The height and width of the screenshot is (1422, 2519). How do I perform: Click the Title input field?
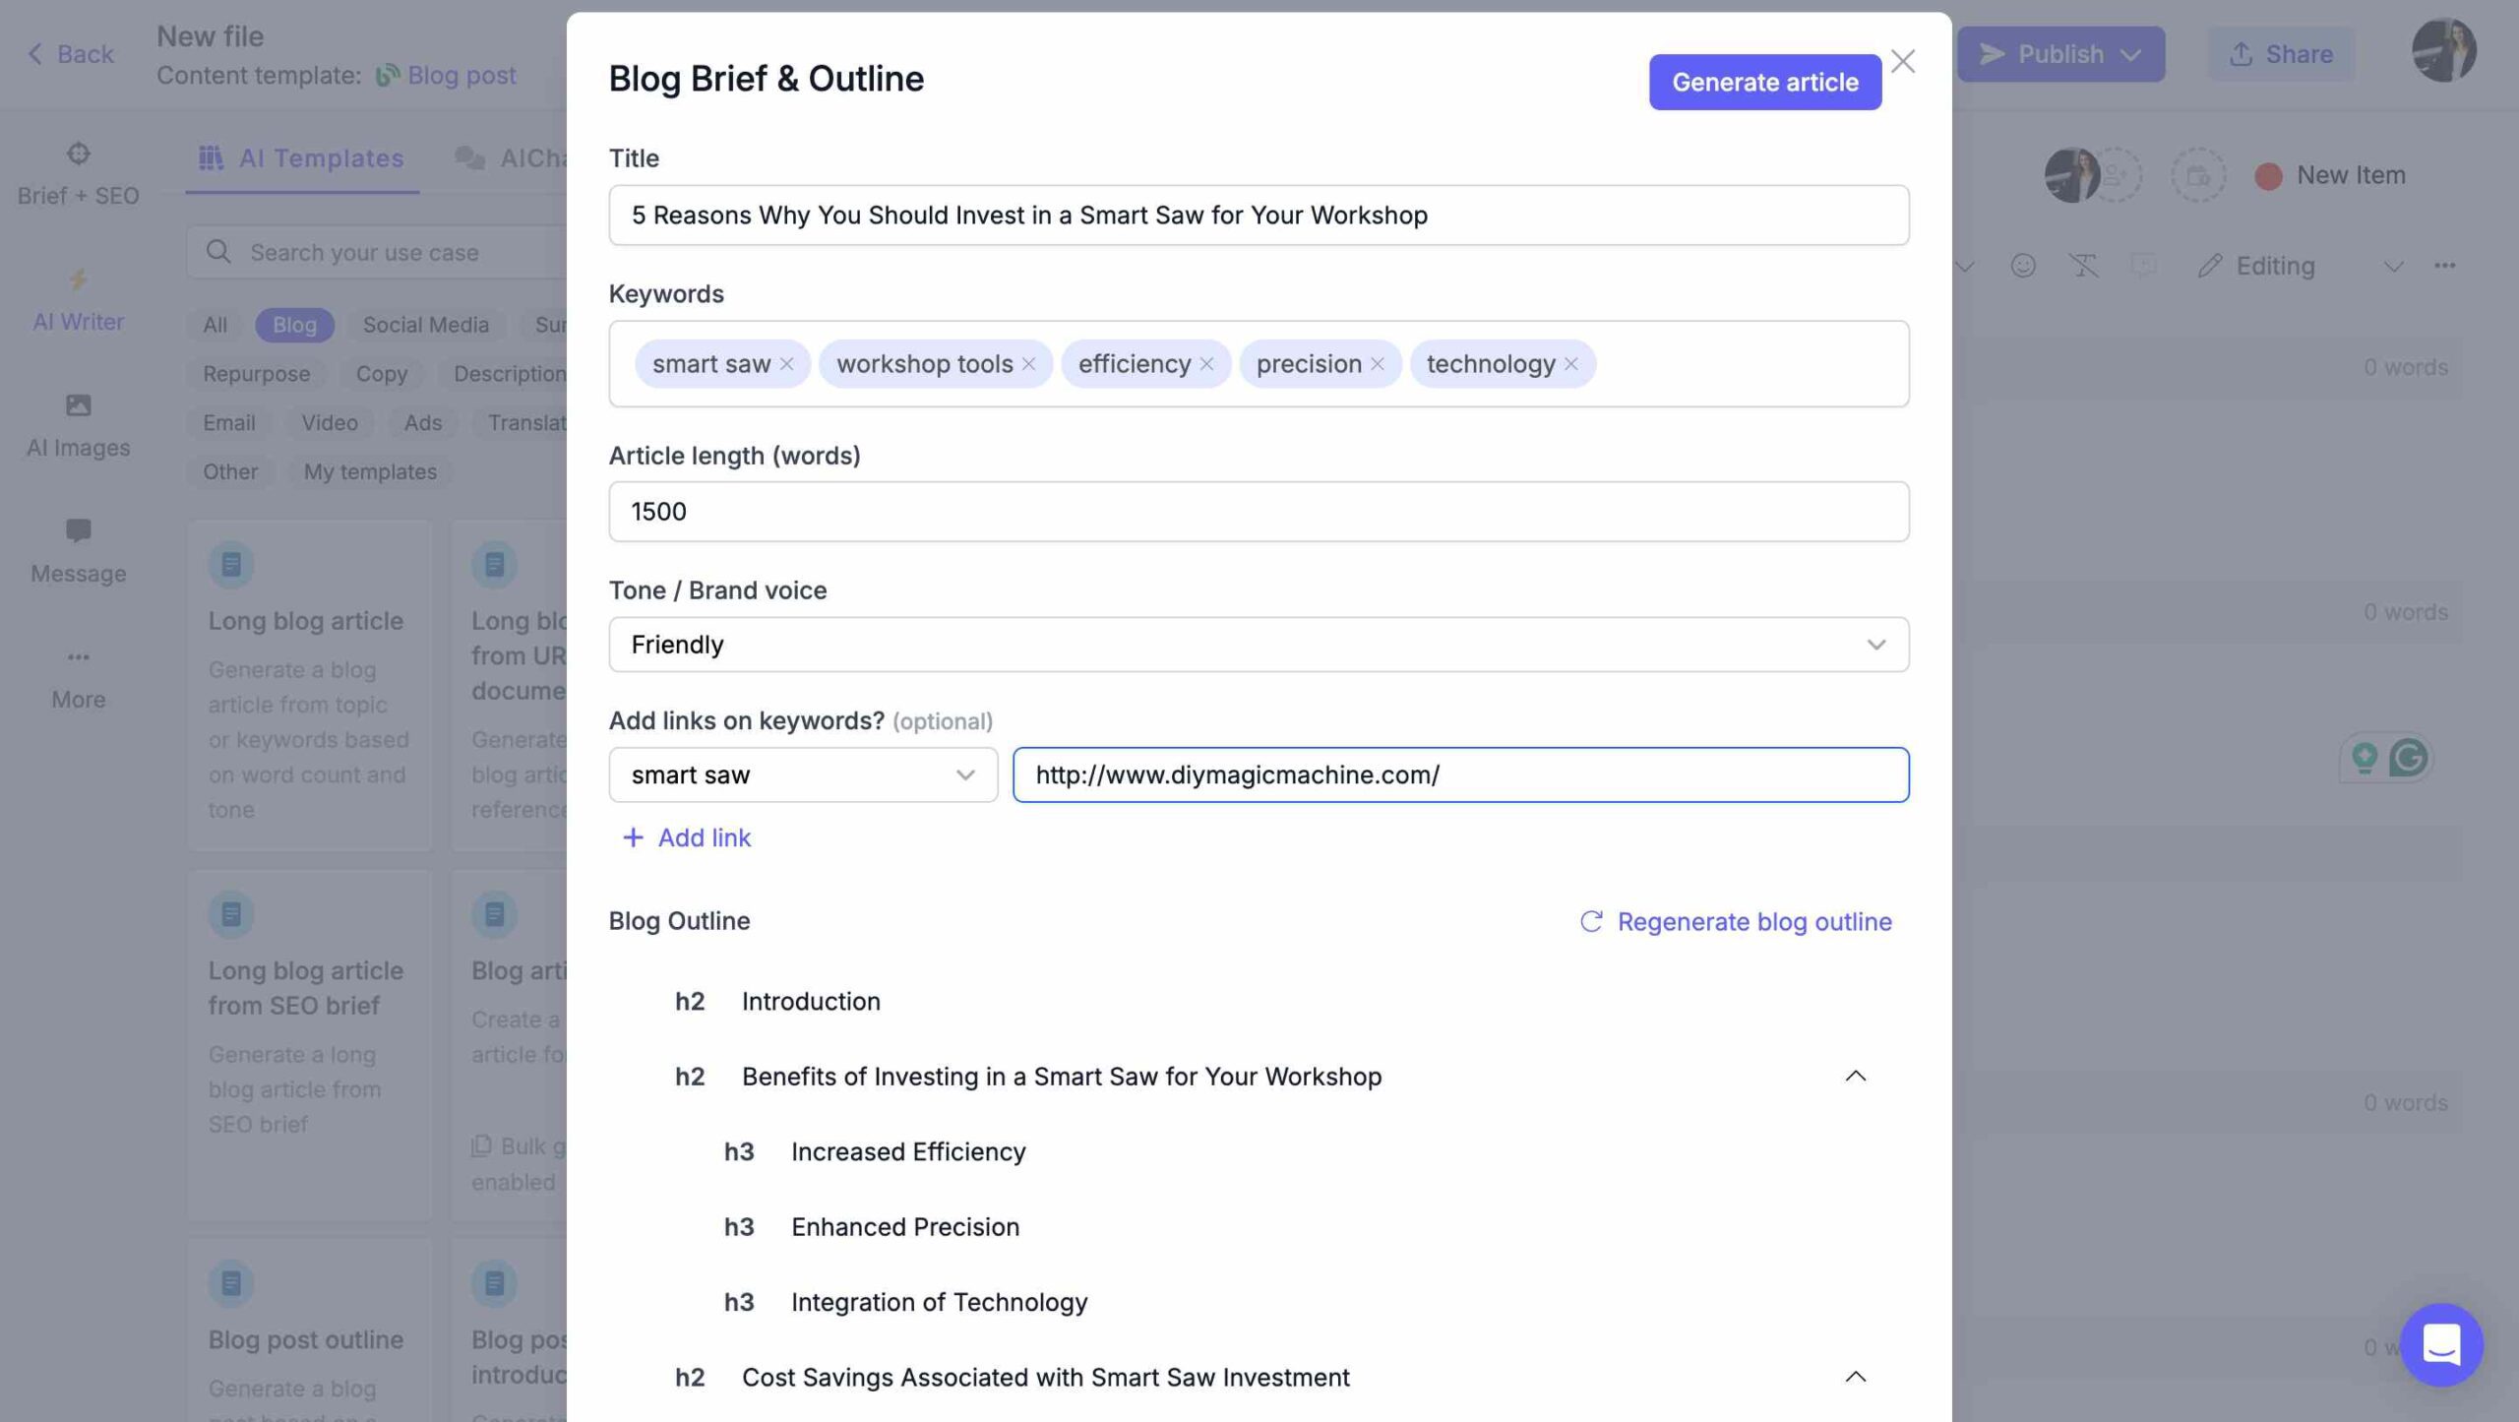(x=1258, y=215)
